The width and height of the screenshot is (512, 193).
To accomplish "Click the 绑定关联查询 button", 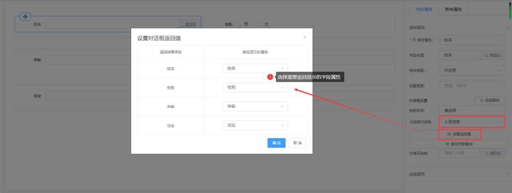I will point(459,144).
